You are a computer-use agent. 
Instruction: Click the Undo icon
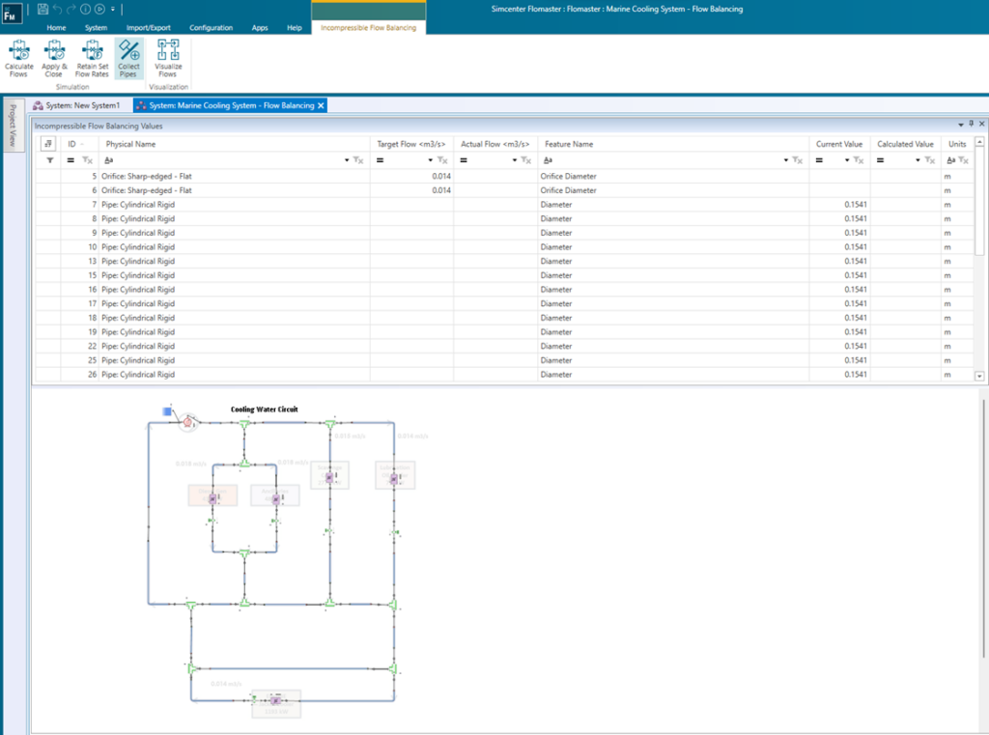pyautogui.click(x=56, y=10)
